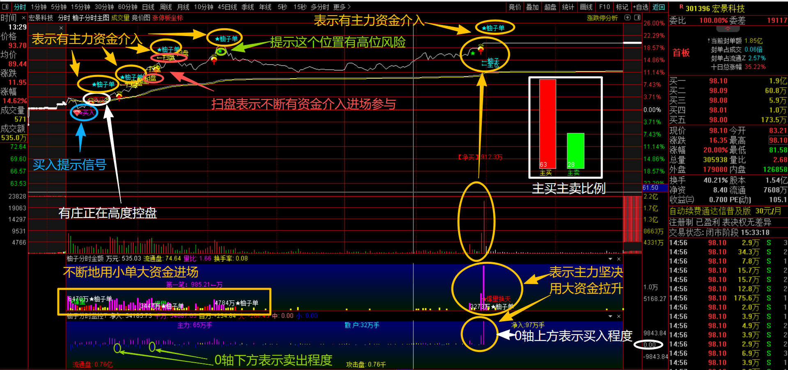Click the 竞价 toolbar button
Viewport: 788px width, 370px height.
(515, 7)
